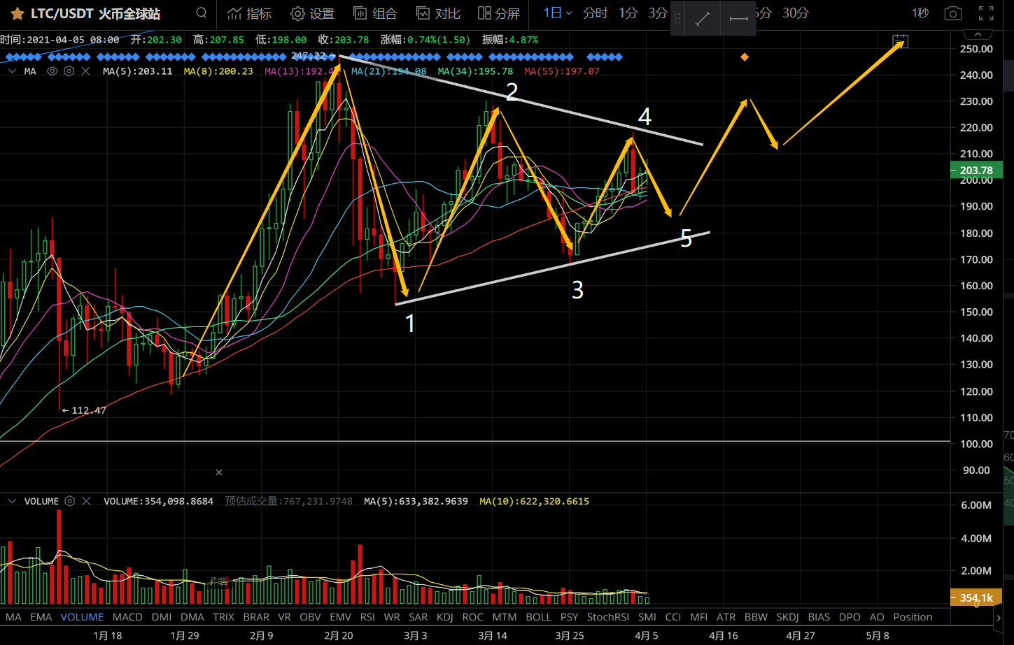Open the 分屏 split-screen layout
Screen dimensions: 1014x645
click(499, 13)
